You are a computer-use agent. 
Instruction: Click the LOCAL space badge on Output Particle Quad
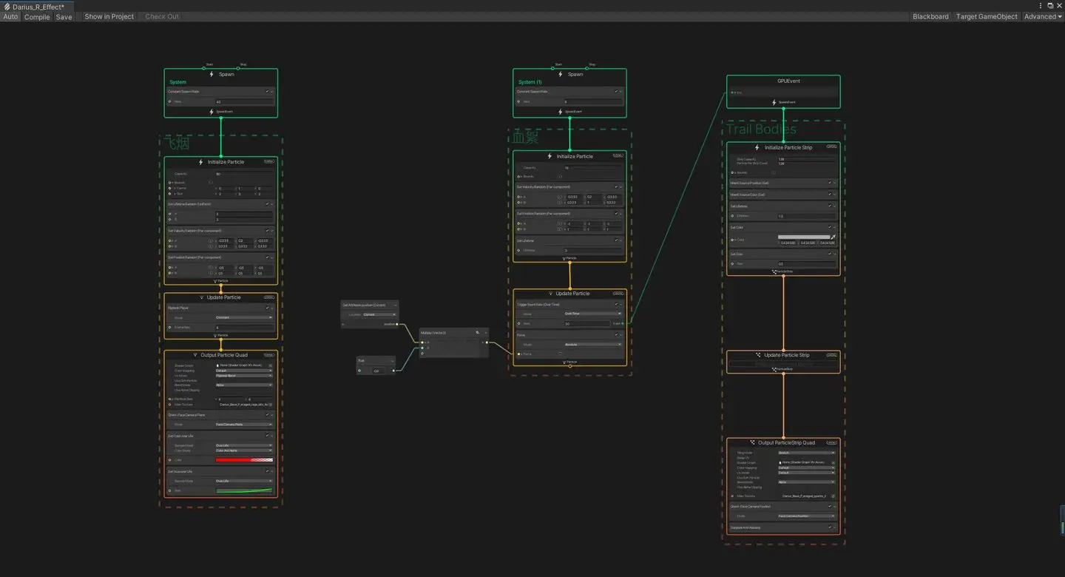(x=269, y=354)
